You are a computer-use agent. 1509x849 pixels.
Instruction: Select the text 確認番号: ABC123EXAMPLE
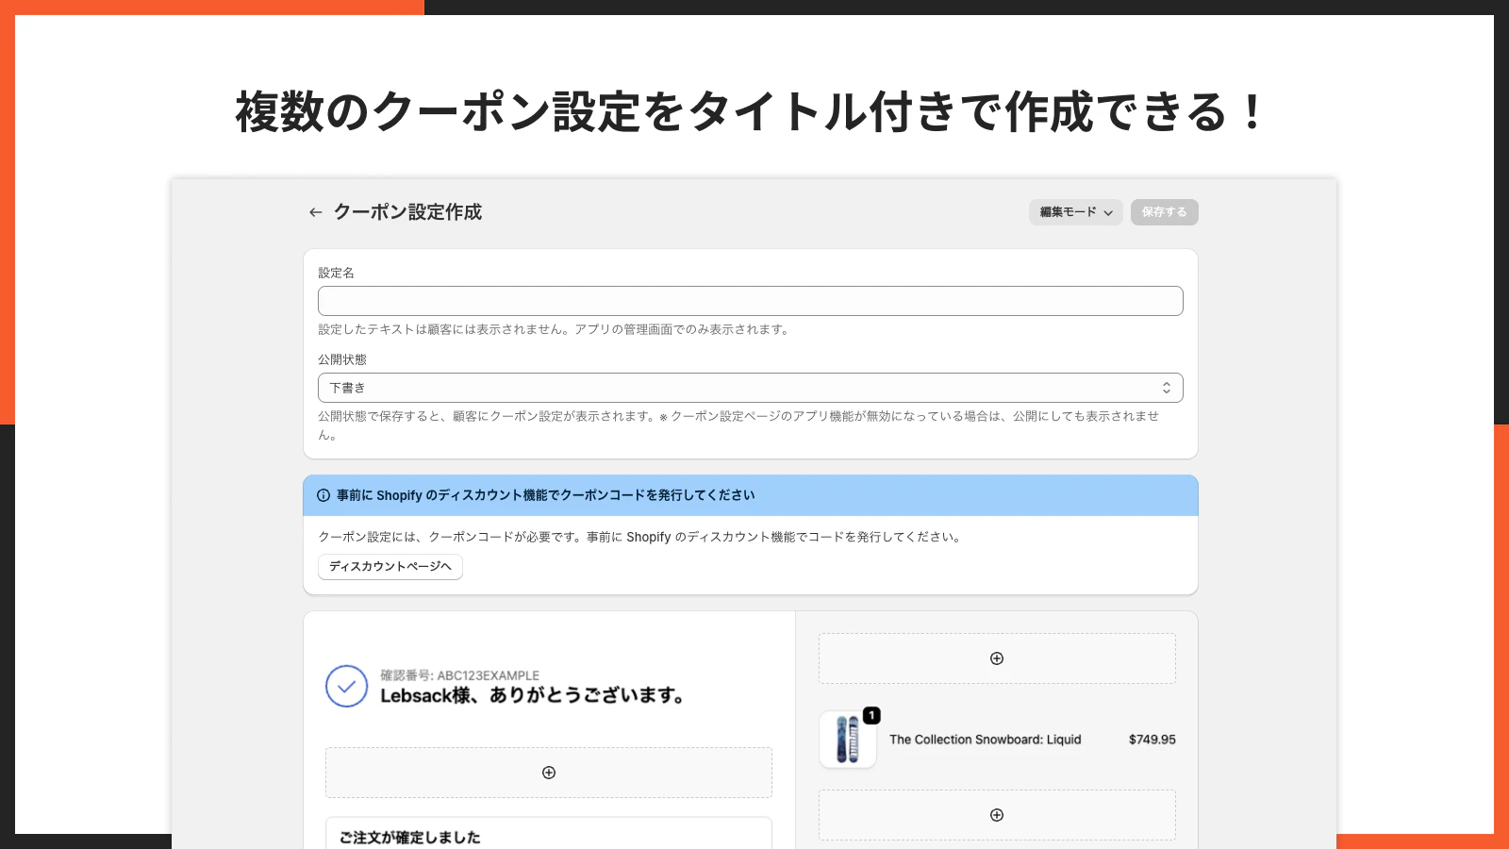point(459,675)
